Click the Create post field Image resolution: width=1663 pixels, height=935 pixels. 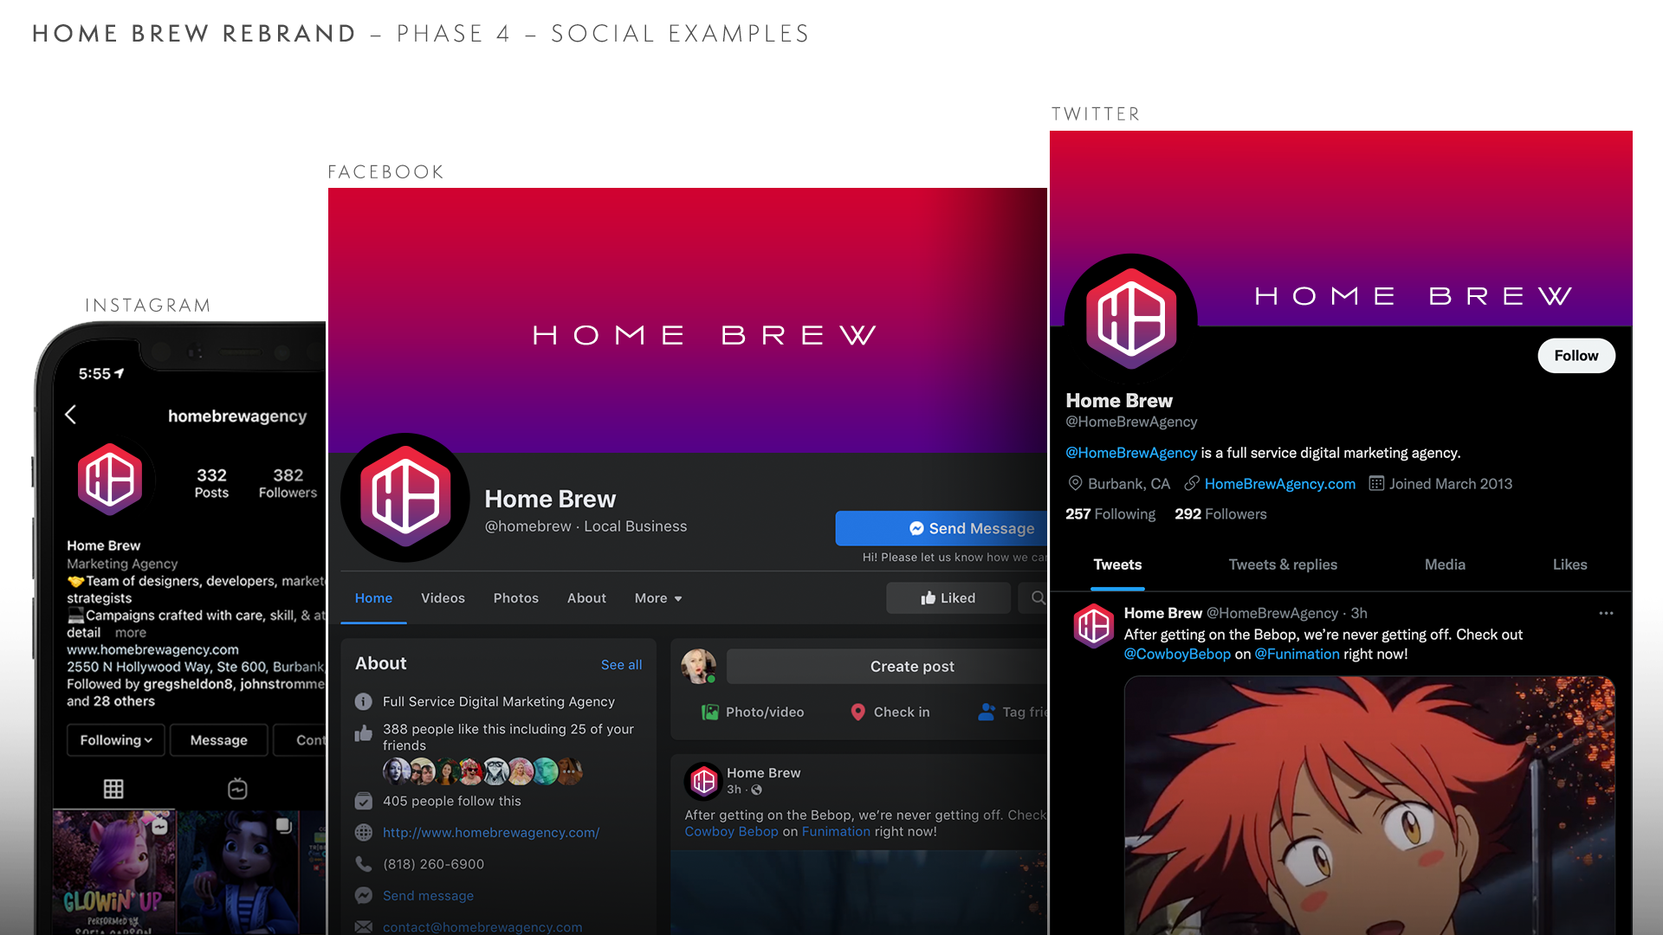click(x=887, y=666)
